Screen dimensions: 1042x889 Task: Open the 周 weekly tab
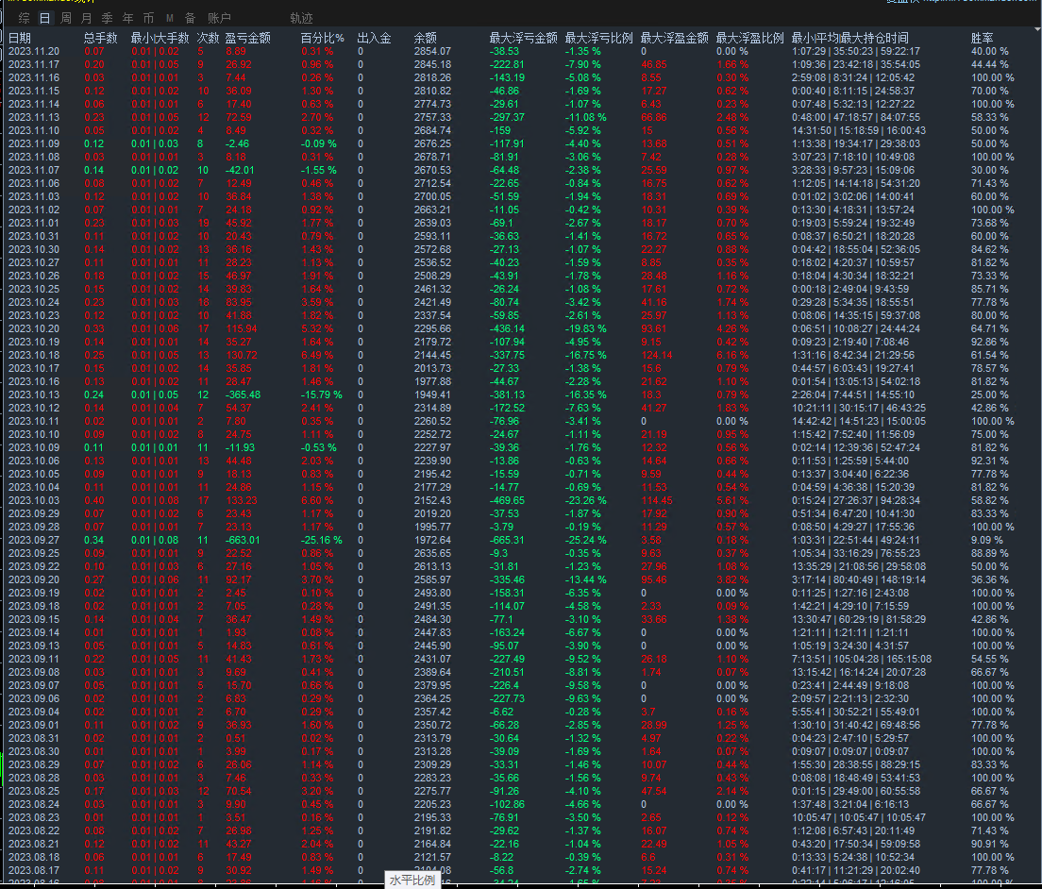(x=66, y=18)
